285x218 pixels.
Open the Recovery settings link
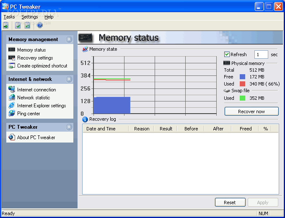pos(35,57)
